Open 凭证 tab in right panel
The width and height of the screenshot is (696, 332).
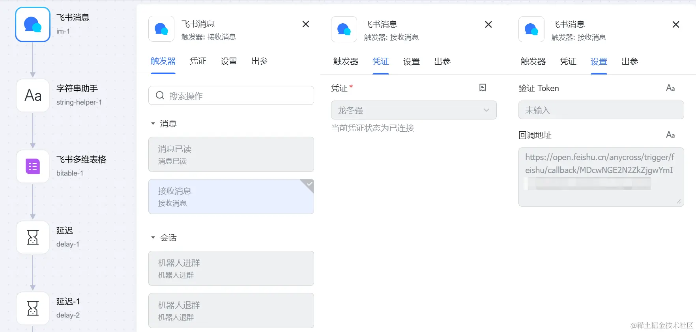tap(568, 62)
